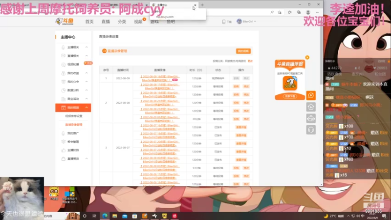Toggle the 商业活动 section chevron
The width and height of the screenshot is (391, 220).
87,99
